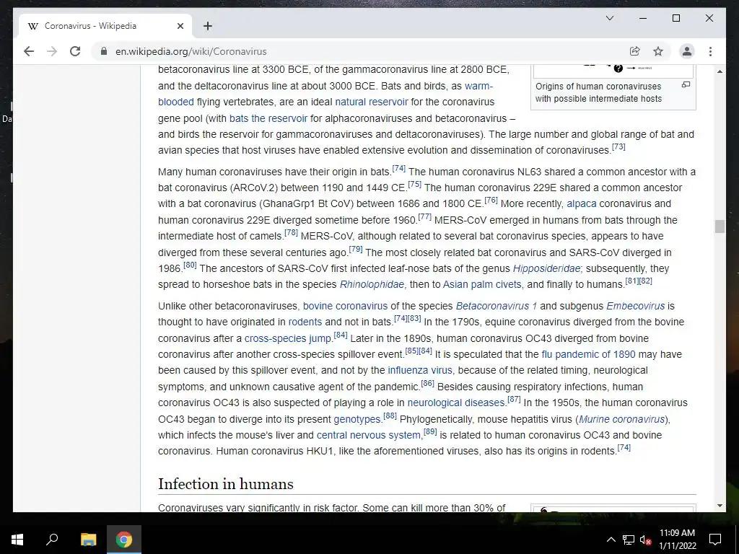
Task: Go back to the previous page
Action: (x=29, y=51)
